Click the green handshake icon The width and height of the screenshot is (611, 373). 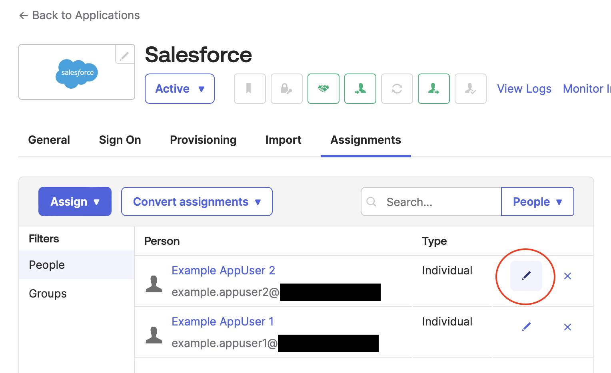[x=323, y=89]
